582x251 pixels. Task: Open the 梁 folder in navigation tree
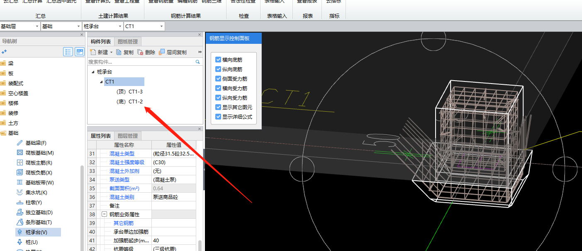[x=11, y=63]
